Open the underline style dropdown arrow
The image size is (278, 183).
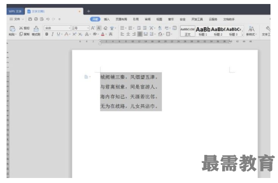(x=61, y=34)
